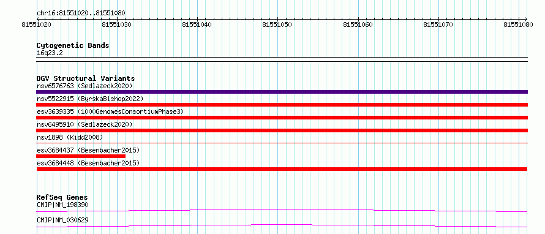This screenshot has height=234, width=545.
Task: Open variant label nsv6495910 (Sedlazeck2020)
Action: click(x=85, y=124)
